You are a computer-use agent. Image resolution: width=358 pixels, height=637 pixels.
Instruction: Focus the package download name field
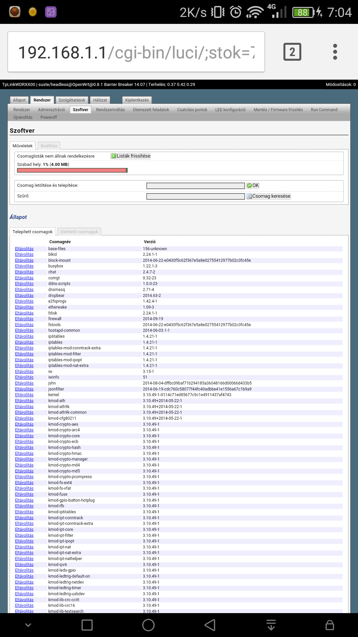click(196, 186)
